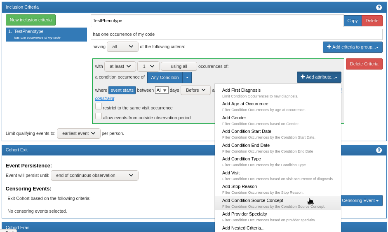Image resolution: width=388 pixels, height=232 pixels.
Task: Choose Add Condition Source Concept option
Action: click(252, 200)
